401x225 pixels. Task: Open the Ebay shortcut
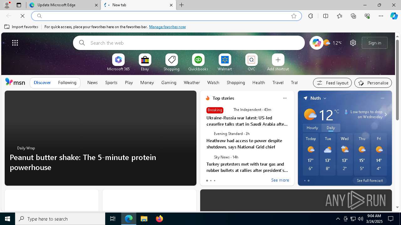tap(145, 62)
